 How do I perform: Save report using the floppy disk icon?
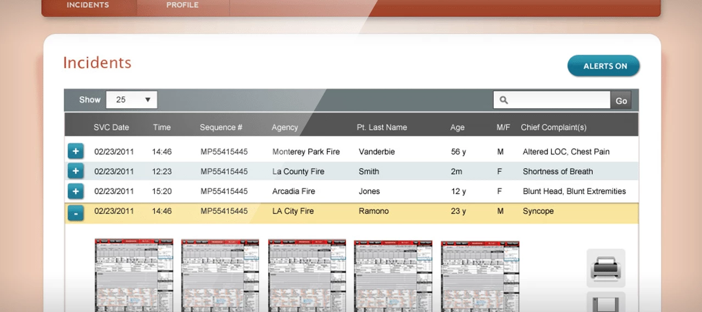[606, 302]
